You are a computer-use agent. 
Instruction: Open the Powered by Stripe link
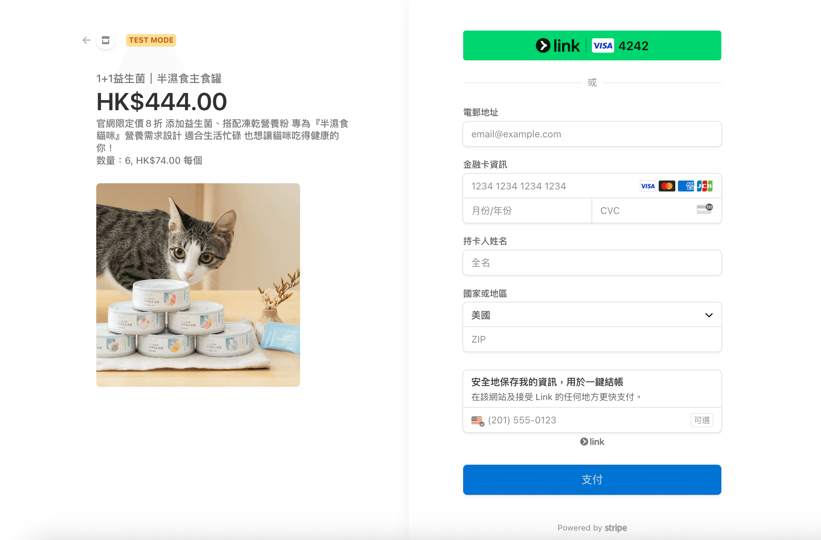(592, 528)
